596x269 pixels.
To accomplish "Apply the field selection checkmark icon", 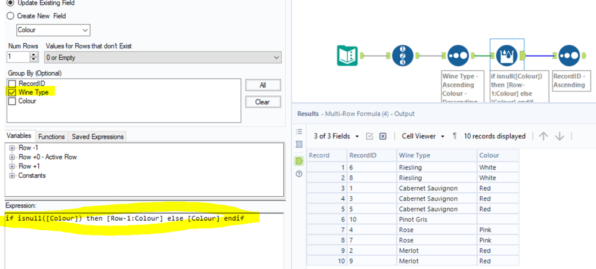I will pos(369,136).
